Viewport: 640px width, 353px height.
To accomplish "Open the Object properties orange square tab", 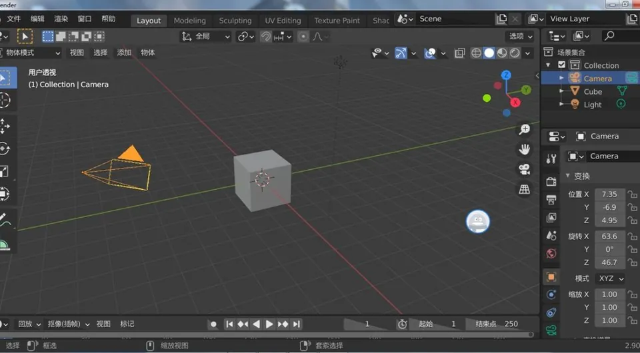I will pyautogui.click(x=551, y=277).
